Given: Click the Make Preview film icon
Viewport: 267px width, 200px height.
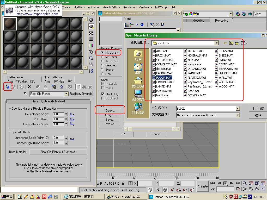Looking at the screenshot, I should tap(91, 52).
